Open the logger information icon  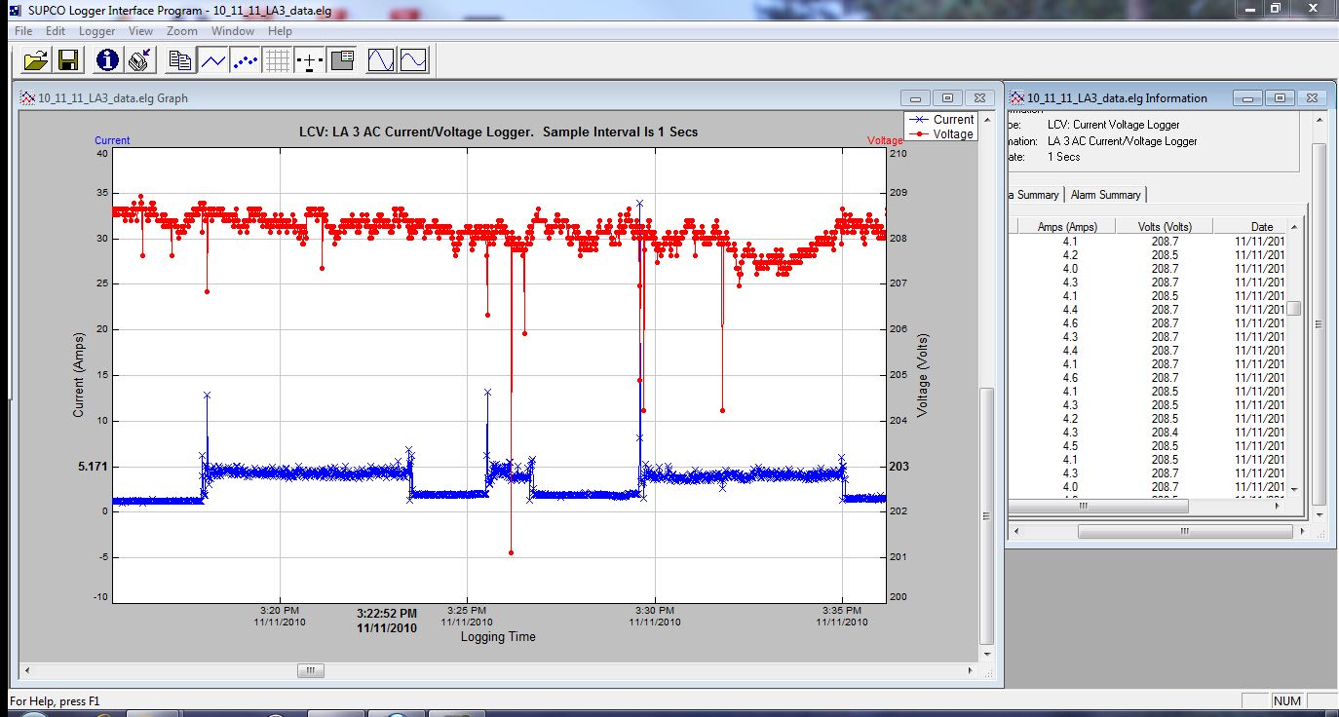107,60
